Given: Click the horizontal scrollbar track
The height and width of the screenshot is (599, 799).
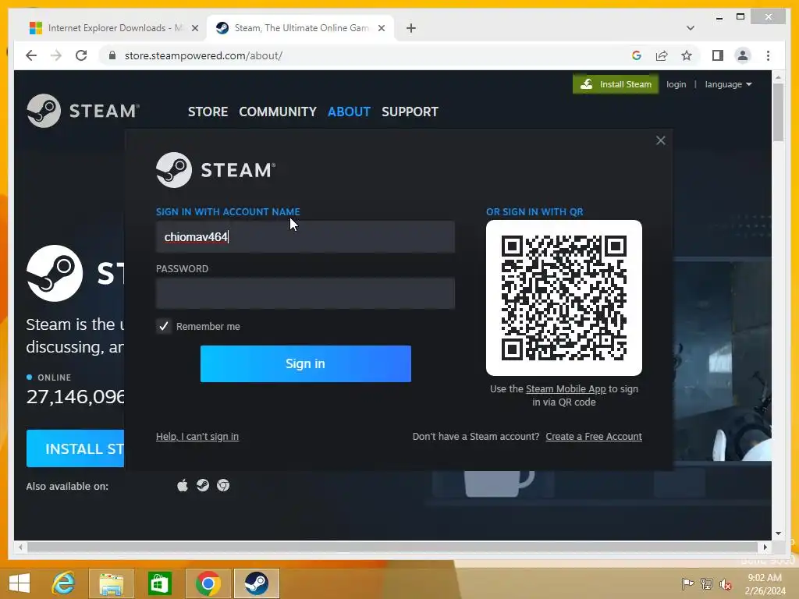Looking at the screenshot, I should click(x=392, y=547).
